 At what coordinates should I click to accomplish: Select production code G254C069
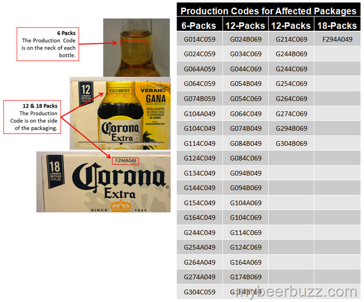coord(291,84)
